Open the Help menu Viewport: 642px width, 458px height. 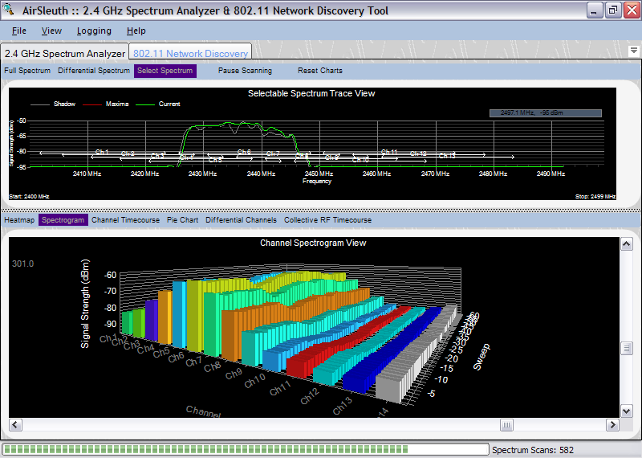coord(136,31)
